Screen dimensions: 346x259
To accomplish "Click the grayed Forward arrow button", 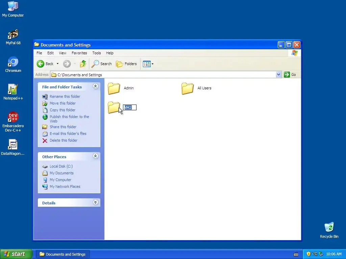I will tap(67, 64).
